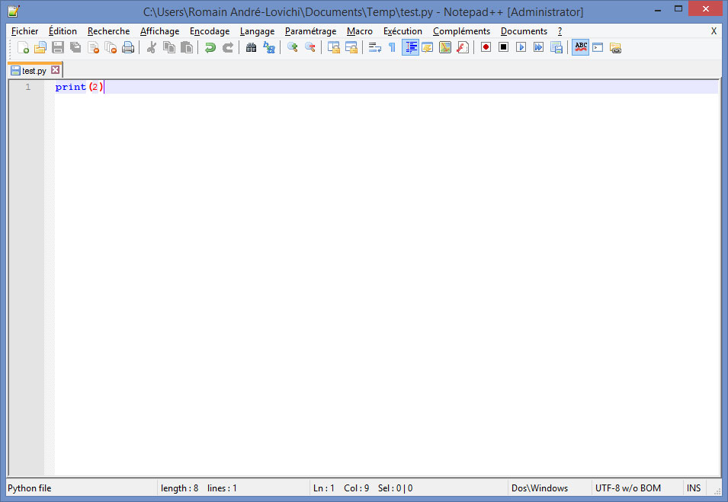Open the Explorer plugin folder icon
The height and width of the screenshot is (502, 728).
click(616, 47)
